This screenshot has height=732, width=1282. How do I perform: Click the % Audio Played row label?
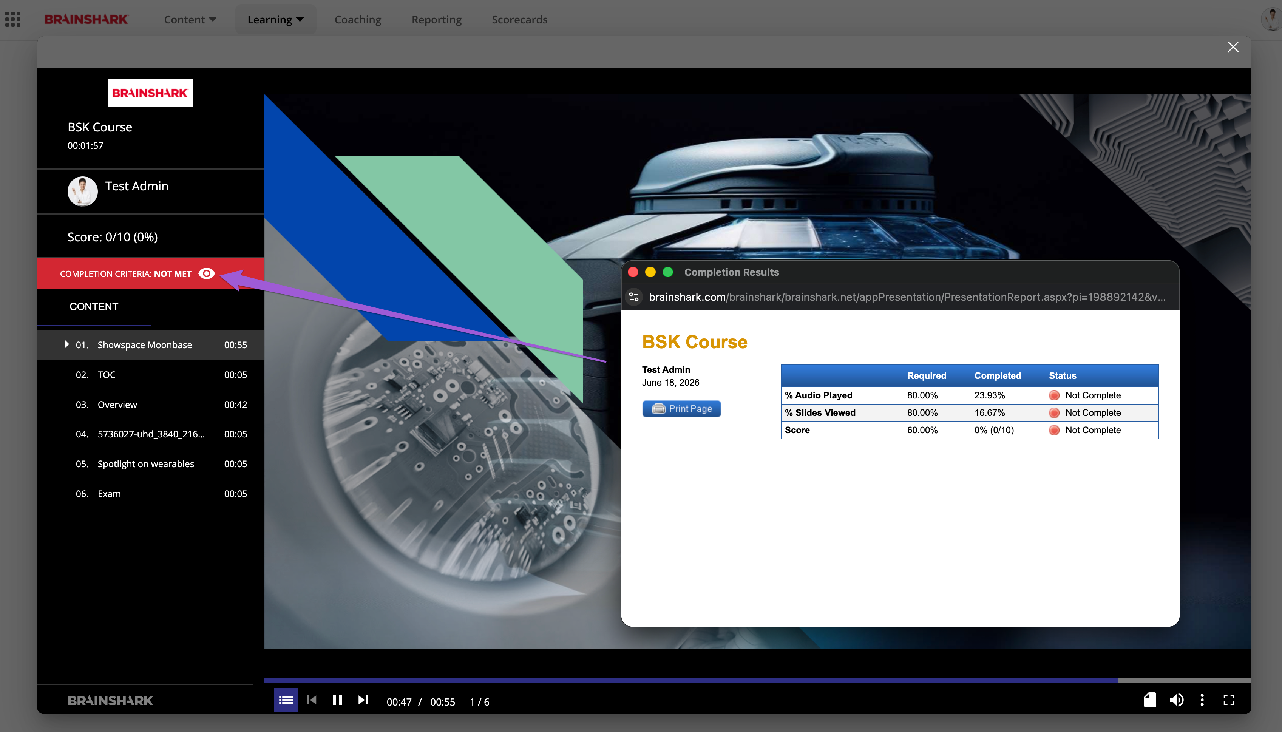819,395
